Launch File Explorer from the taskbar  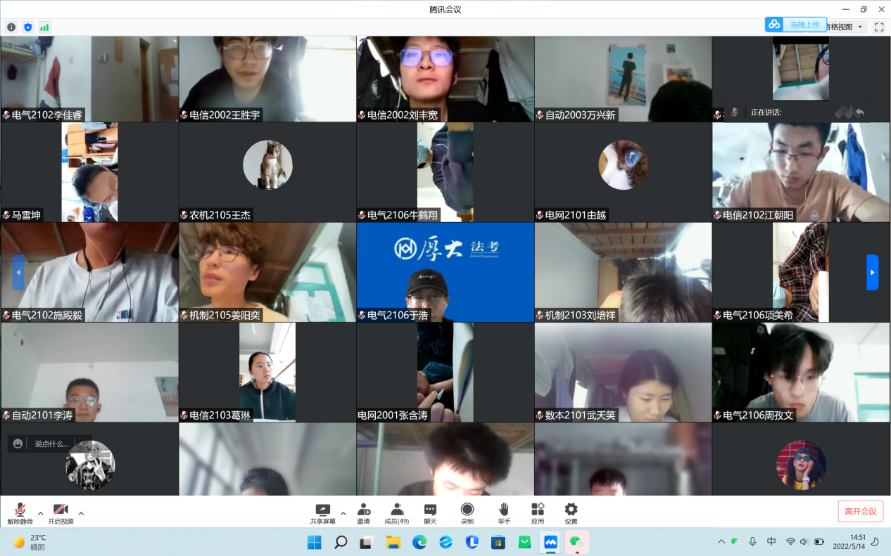tap(393, 542)
